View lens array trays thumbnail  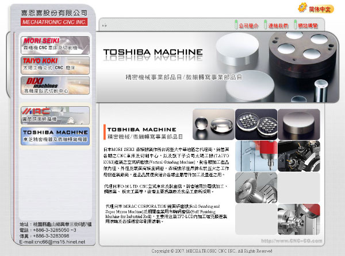pos(256,125)
